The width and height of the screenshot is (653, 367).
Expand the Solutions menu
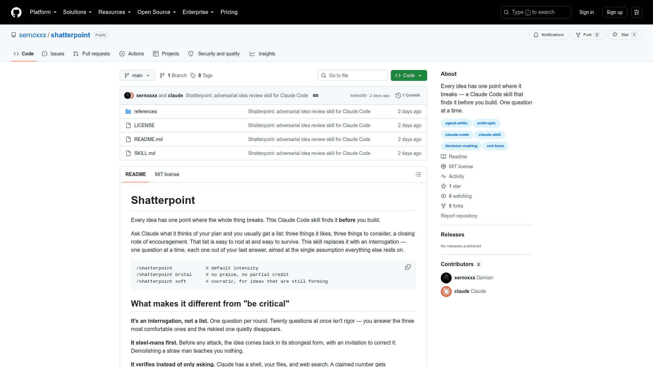tap(77, 12)
